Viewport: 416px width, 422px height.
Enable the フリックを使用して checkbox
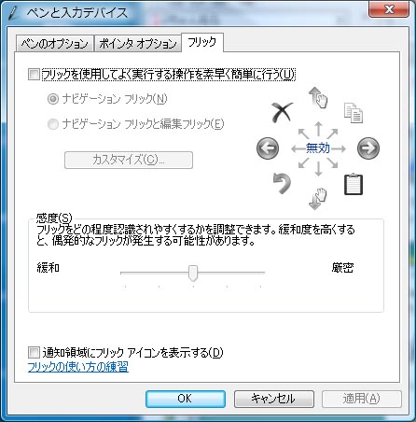(34, 75)
